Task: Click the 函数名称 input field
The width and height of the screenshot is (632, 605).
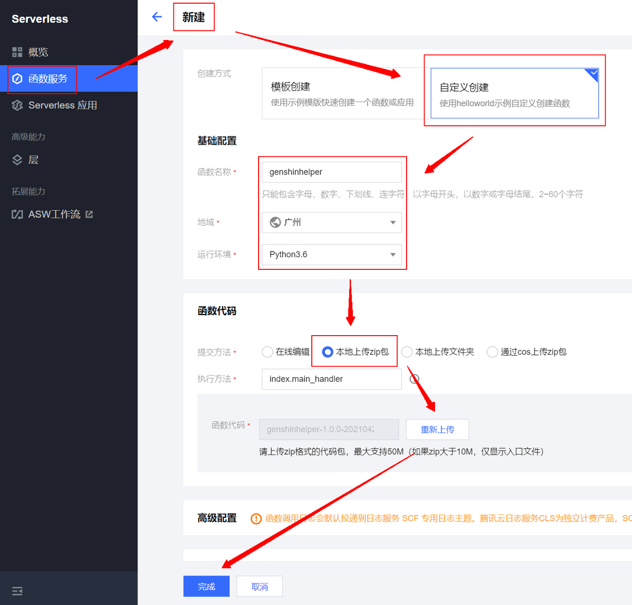Action: click(332, 172)
